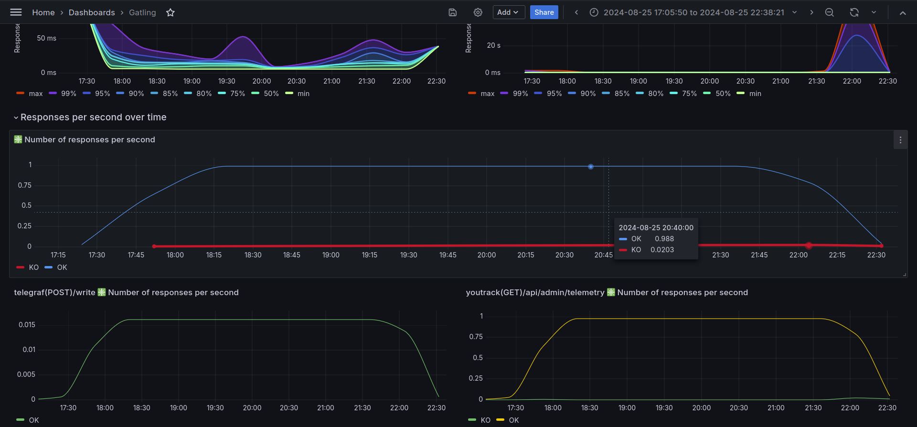The height and width of the screenshot is (427, 917).
Task: Open dashboard settings gear
Action: pos(478,12)
